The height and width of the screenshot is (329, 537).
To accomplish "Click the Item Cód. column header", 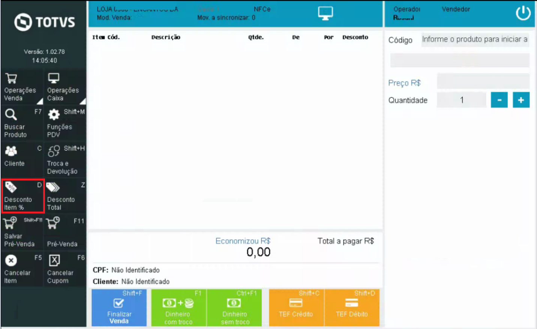I will tap(106, 37).
